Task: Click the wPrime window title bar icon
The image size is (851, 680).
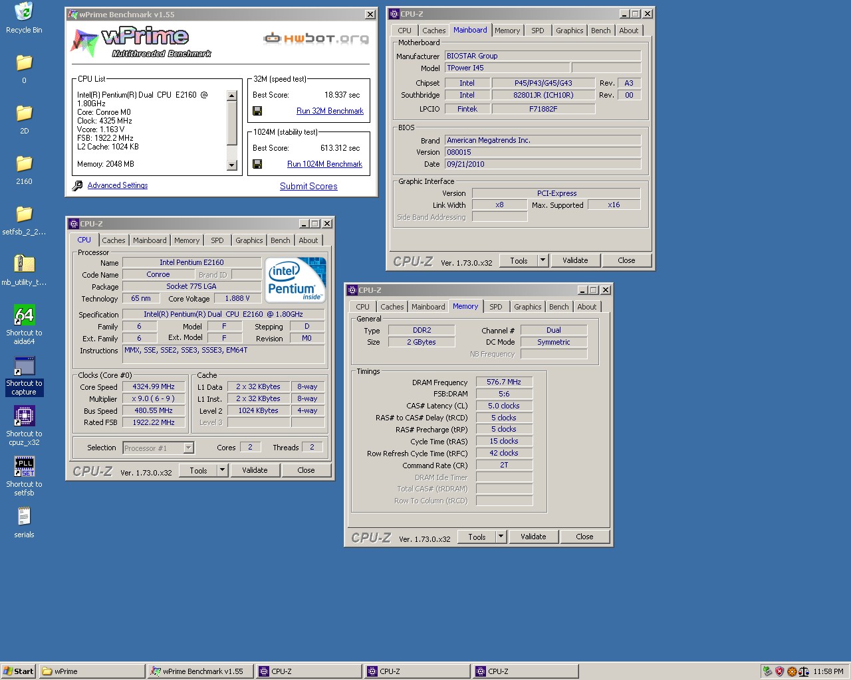Action: (x=72, y=15)
